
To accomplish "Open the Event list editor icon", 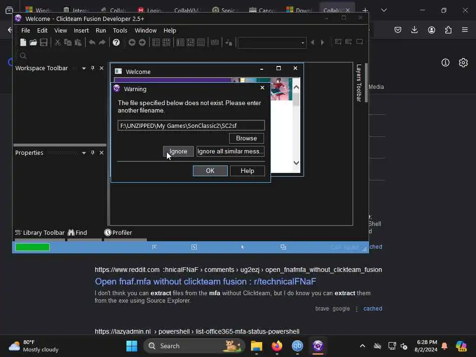I will [x=190, y=42].
